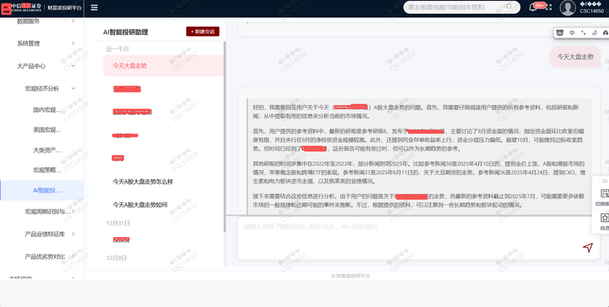The width and height of the screenshot is (609, 307).
Task: Click the 新建会话 button
Action: pyautogui.click(x=202, y=31)
